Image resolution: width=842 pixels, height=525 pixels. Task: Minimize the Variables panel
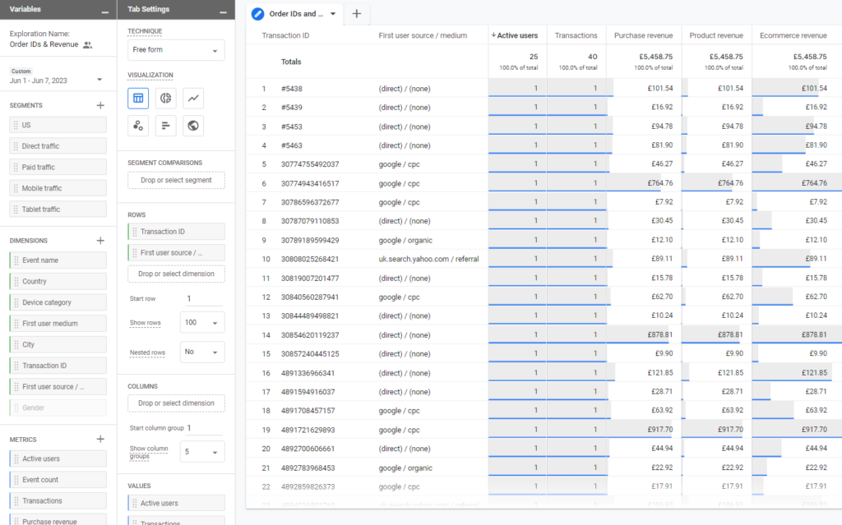coord(104,12)
